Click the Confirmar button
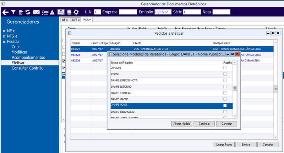The height and width of the screenshot is (153, 284). click(204, 124)
